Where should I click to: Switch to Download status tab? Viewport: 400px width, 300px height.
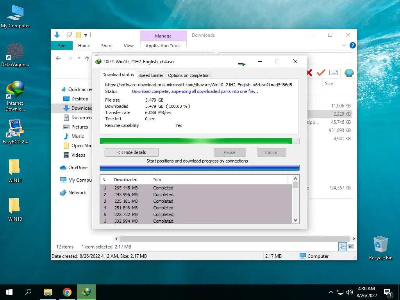tap(118, 75)
